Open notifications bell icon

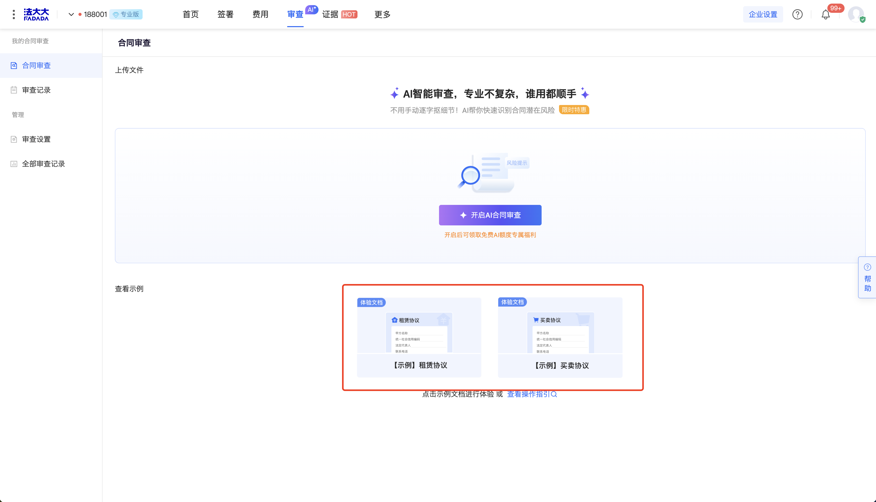[825, 15]
